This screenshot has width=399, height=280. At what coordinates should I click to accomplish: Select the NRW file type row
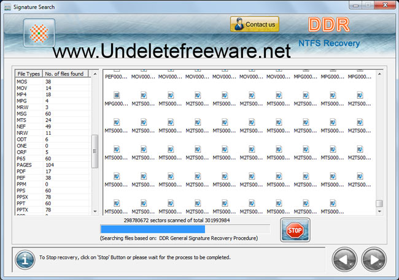tap(53, 133)
